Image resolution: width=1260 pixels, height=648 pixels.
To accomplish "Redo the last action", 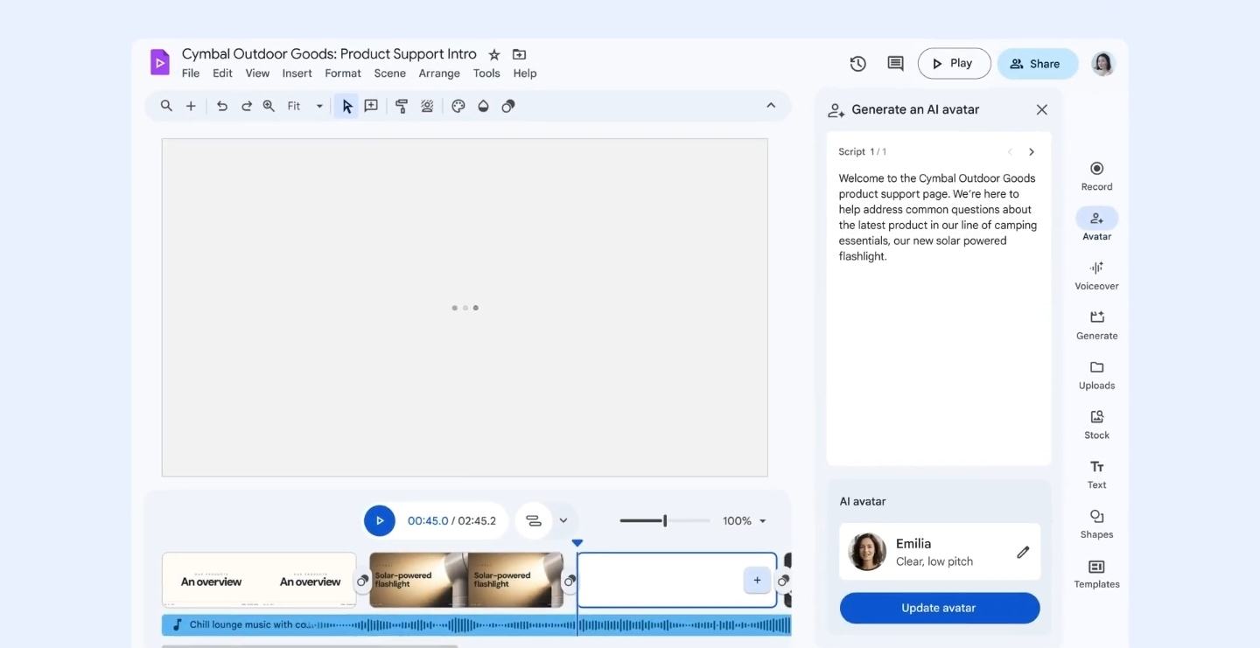I will point(247,106).
